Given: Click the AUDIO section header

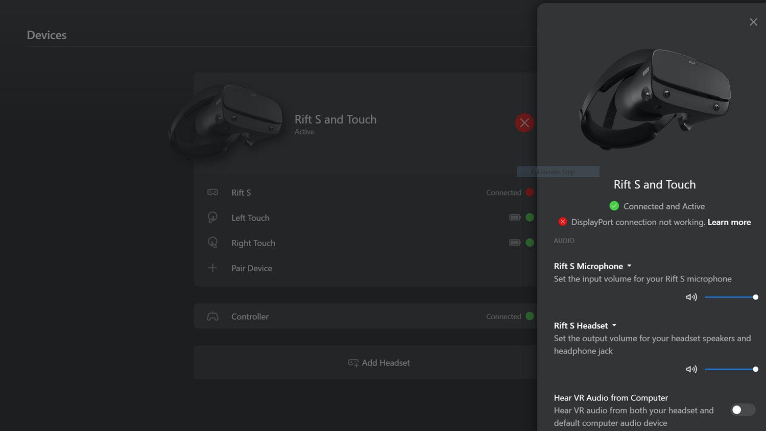Looking at the screenshot, I should point(564,241).
